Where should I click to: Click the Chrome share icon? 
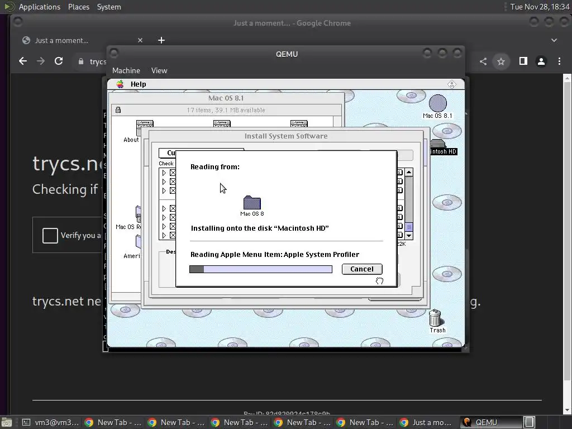pos(483,61)
